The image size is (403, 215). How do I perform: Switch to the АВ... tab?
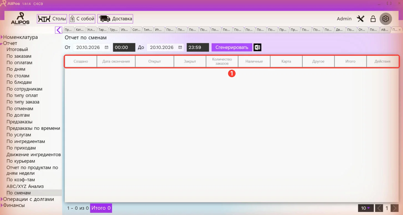pos(385,30)
